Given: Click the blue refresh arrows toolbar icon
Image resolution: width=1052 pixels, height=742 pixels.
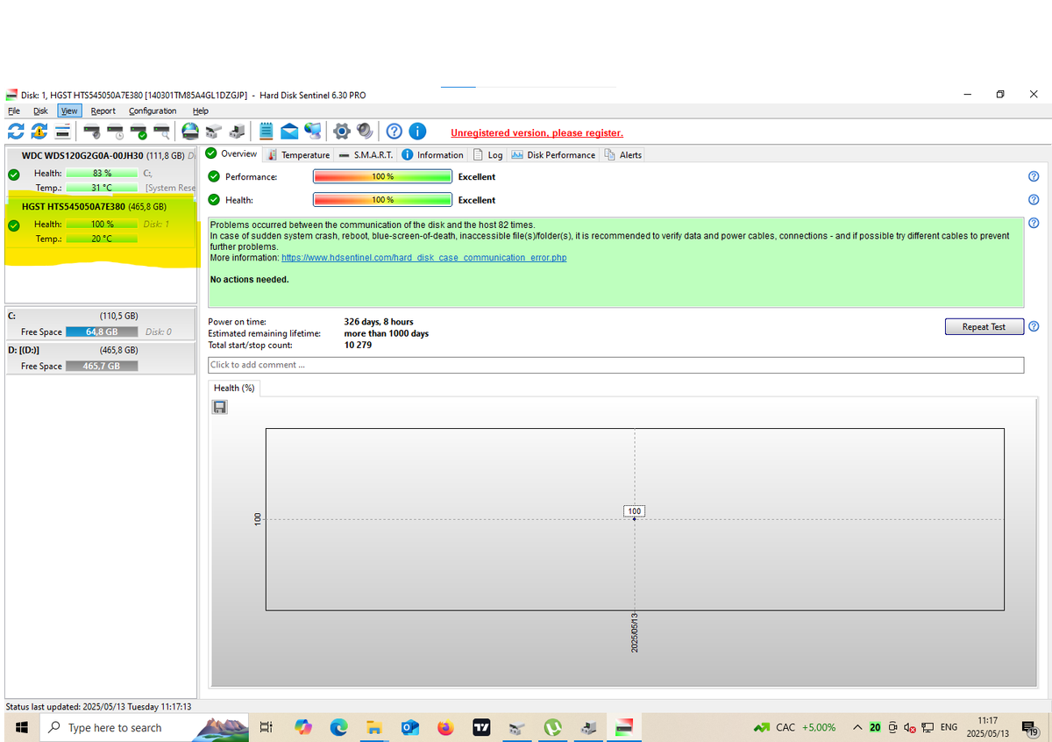Looking at the screenshot, I should pos(15,132).
